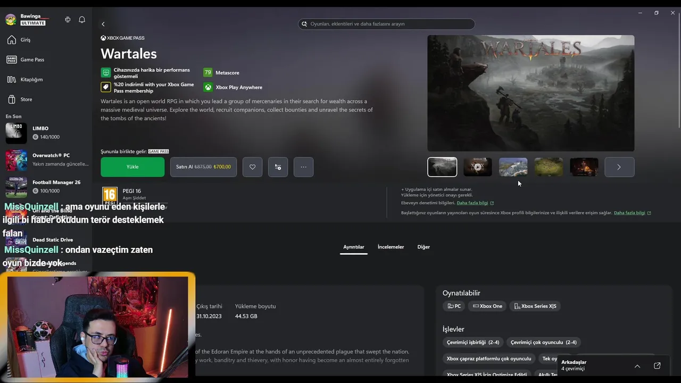
Task: Click the 31.10.2023 release date value
Action: coord(209,316)
